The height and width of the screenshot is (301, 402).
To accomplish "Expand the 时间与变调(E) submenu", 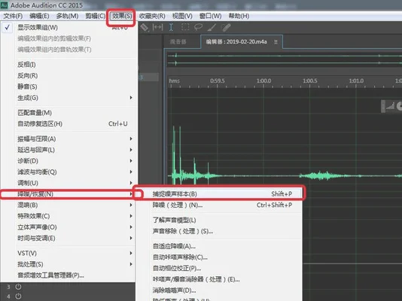I will pos(69,238).
